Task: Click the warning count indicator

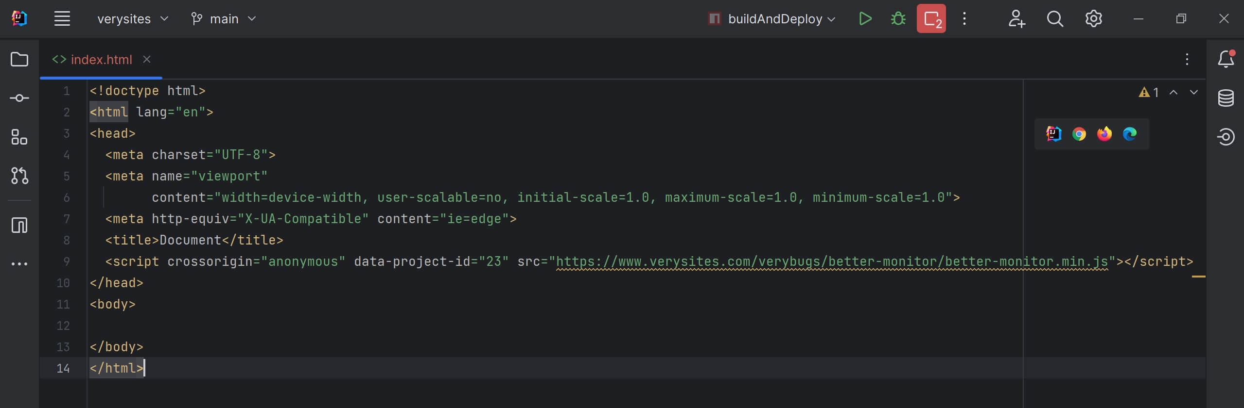Action: [x=1149, y=92]
